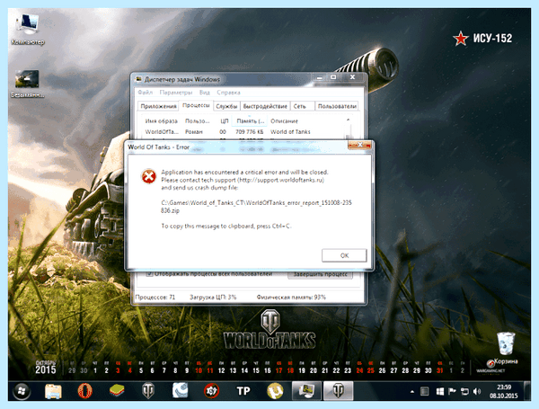The image size is (539, 409).
Task: Close the World Of Tanks Error dialog
Action: (x=359, y=145)
